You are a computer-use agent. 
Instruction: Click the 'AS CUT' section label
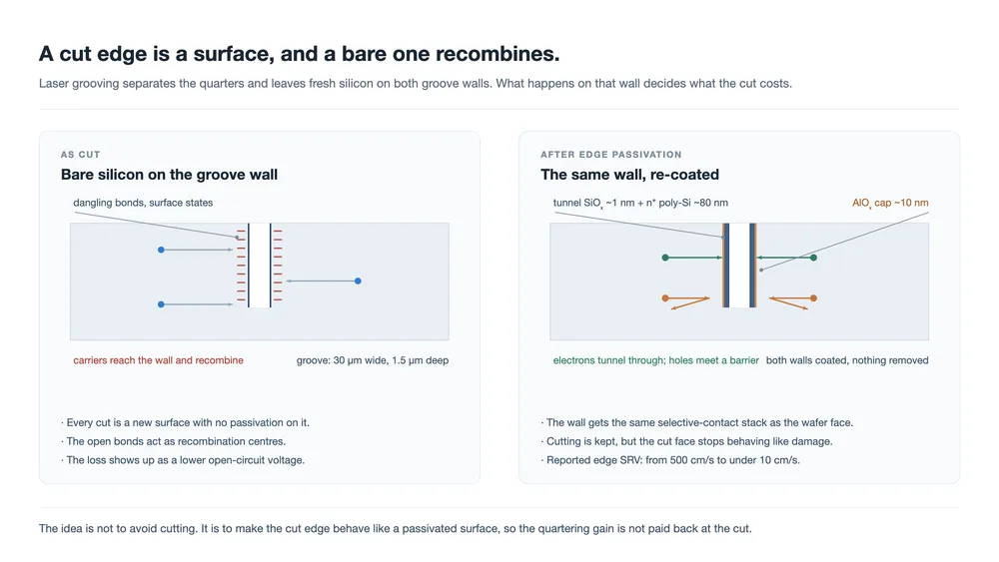(x=80, y=154)
